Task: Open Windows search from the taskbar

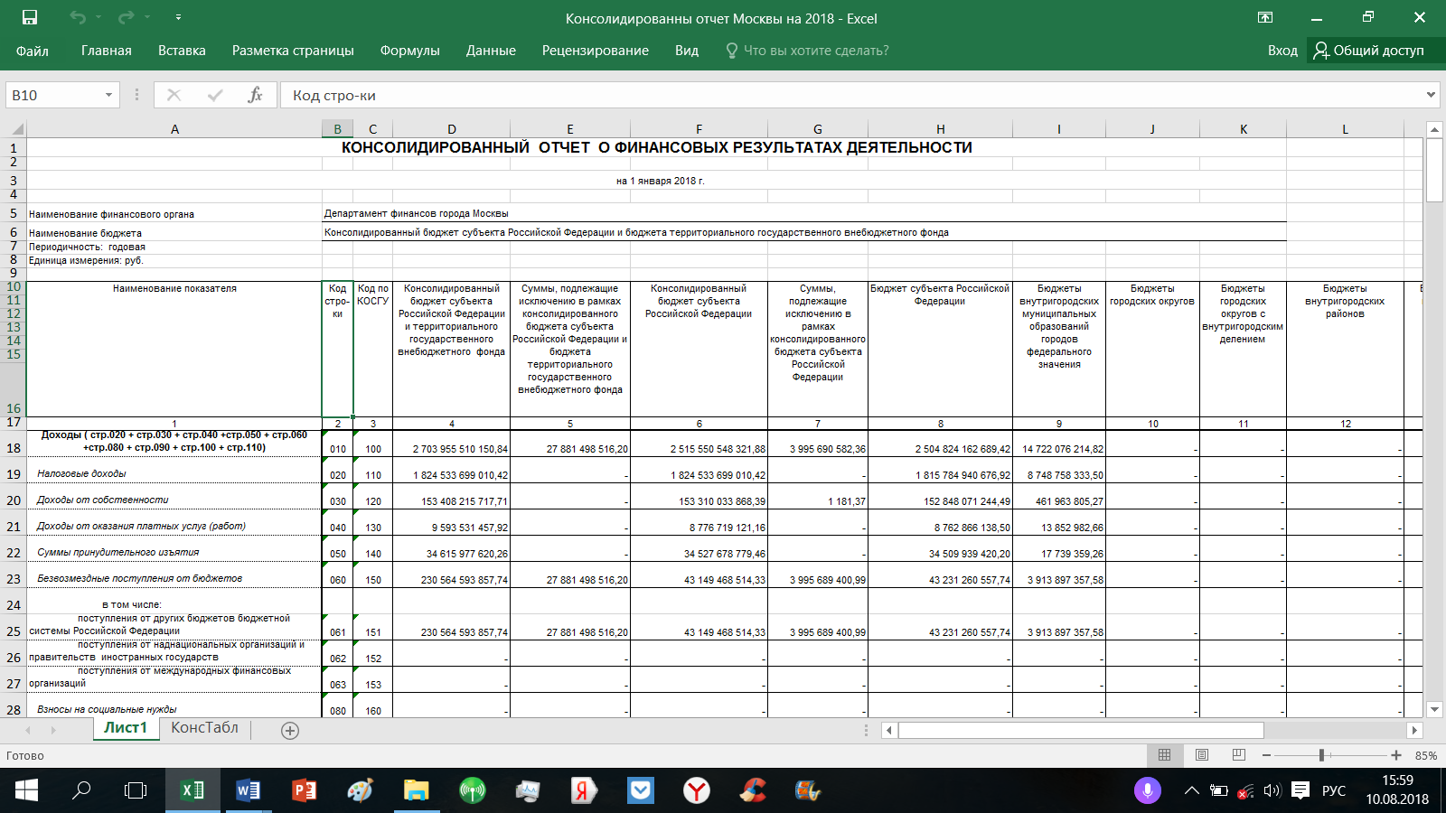Action: click(x=81, y=791)
